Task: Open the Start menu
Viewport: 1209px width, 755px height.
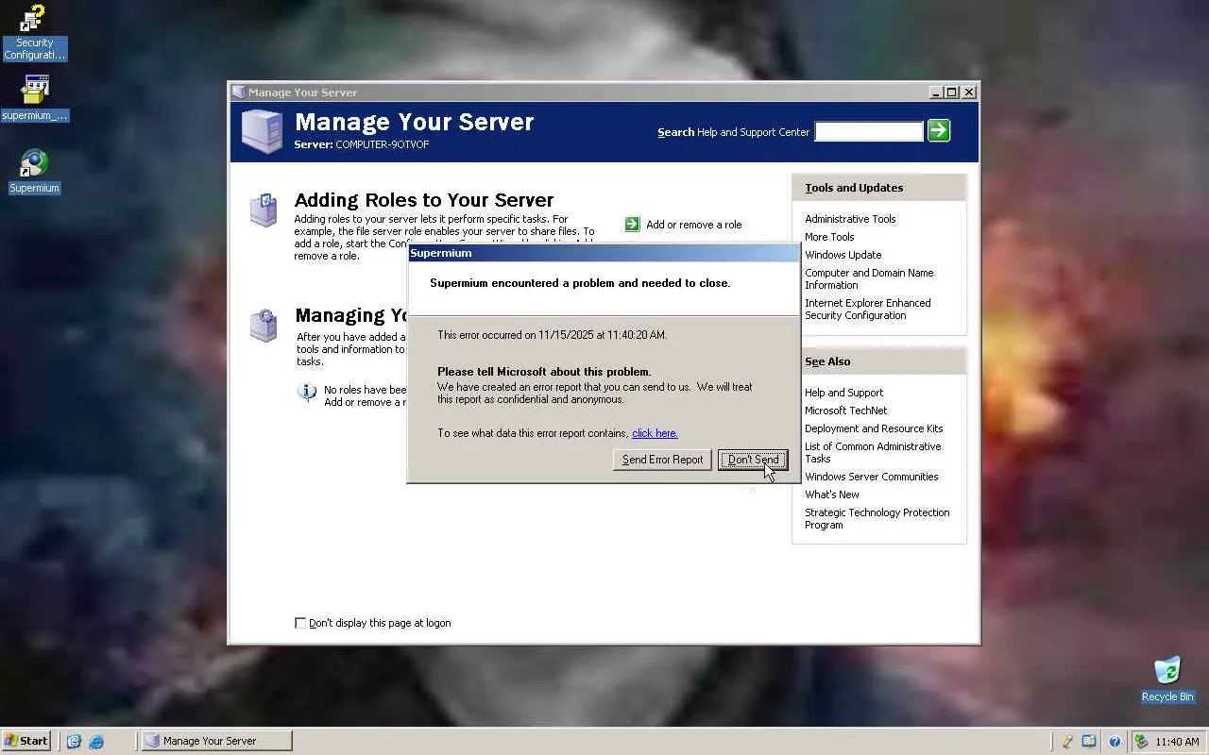Action: (x=26, y=741)
